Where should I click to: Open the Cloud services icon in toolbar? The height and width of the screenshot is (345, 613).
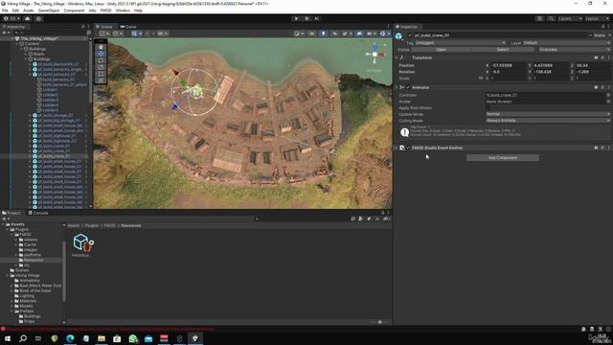click(x=27, y=19)
